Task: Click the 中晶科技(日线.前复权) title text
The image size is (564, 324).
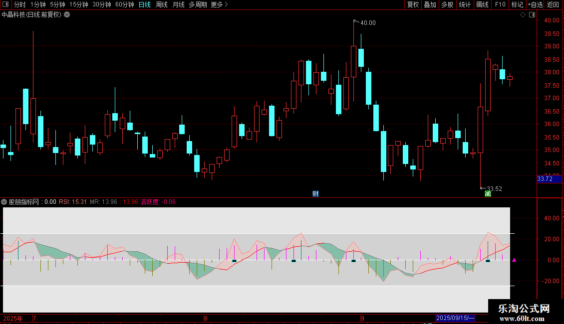Action: tap(31, 15)
